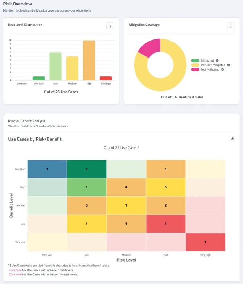Open the High benefit, Low risk cell
The width and height of the screenshot is (243, 284).
(x=87, y=187)
